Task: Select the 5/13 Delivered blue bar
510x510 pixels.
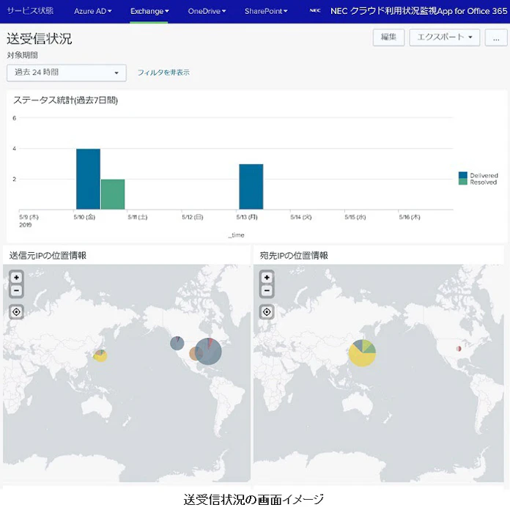Action: (251, 187)
